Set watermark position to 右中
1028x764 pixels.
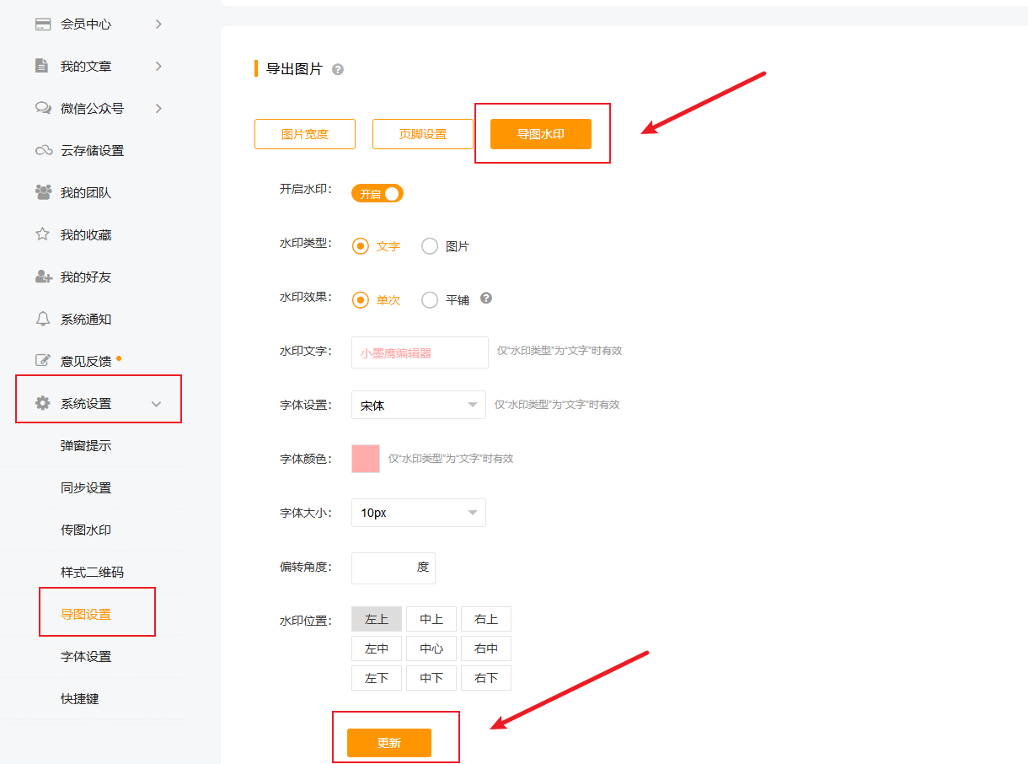486,648
